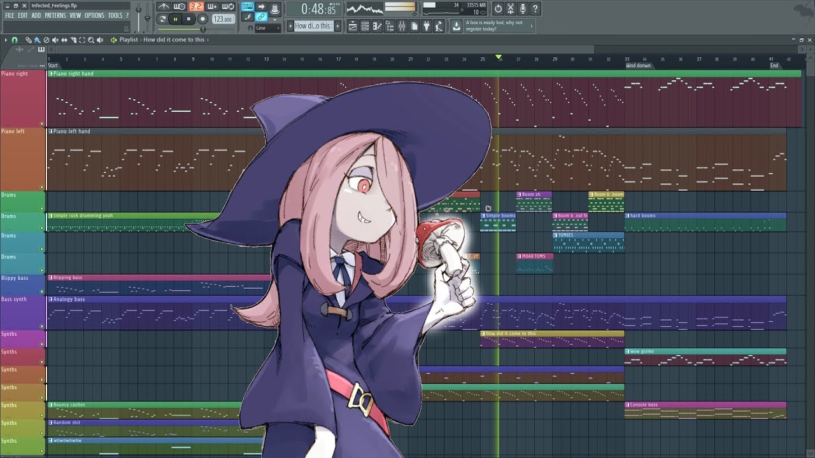Jump to the 'Wind down' timeline marker
The height and width of the screenshot is (458, 815).
(639, 66)
